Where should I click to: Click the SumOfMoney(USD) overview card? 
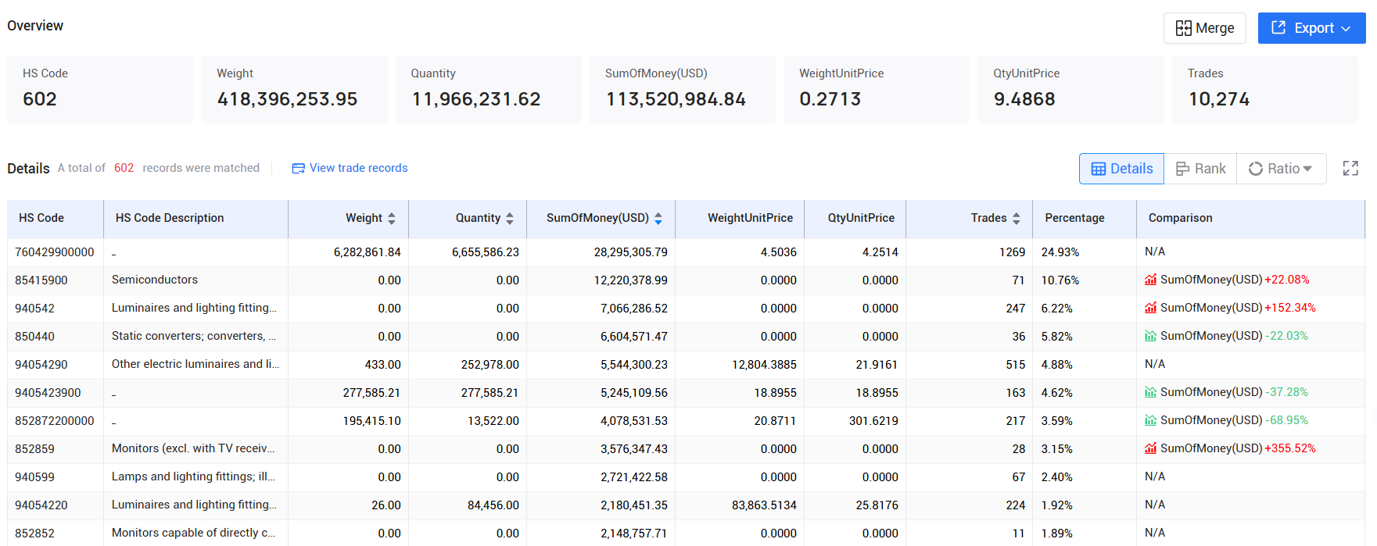682,89
